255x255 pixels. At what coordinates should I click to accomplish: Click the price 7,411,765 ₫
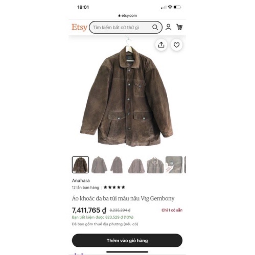tap(89, 210)
